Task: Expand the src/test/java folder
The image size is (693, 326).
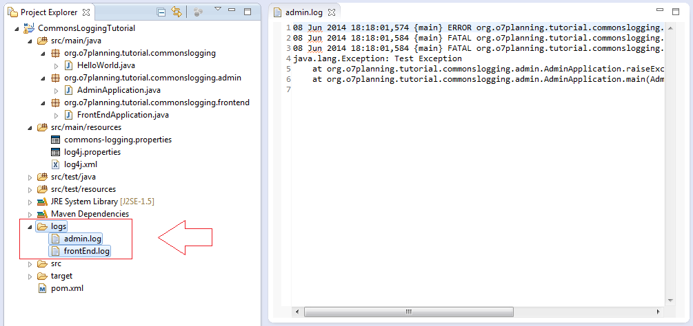Action: pyautogui.click(x=30, y=177)
